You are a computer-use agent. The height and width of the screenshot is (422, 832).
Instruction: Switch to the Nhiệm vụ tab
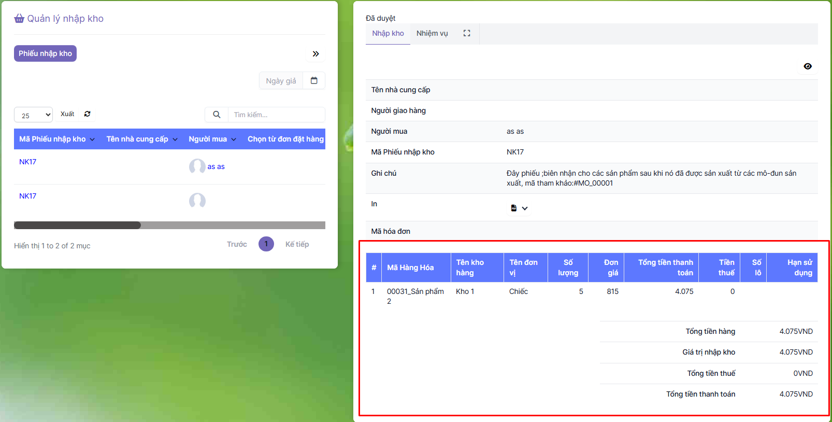[x=432, y=33]
